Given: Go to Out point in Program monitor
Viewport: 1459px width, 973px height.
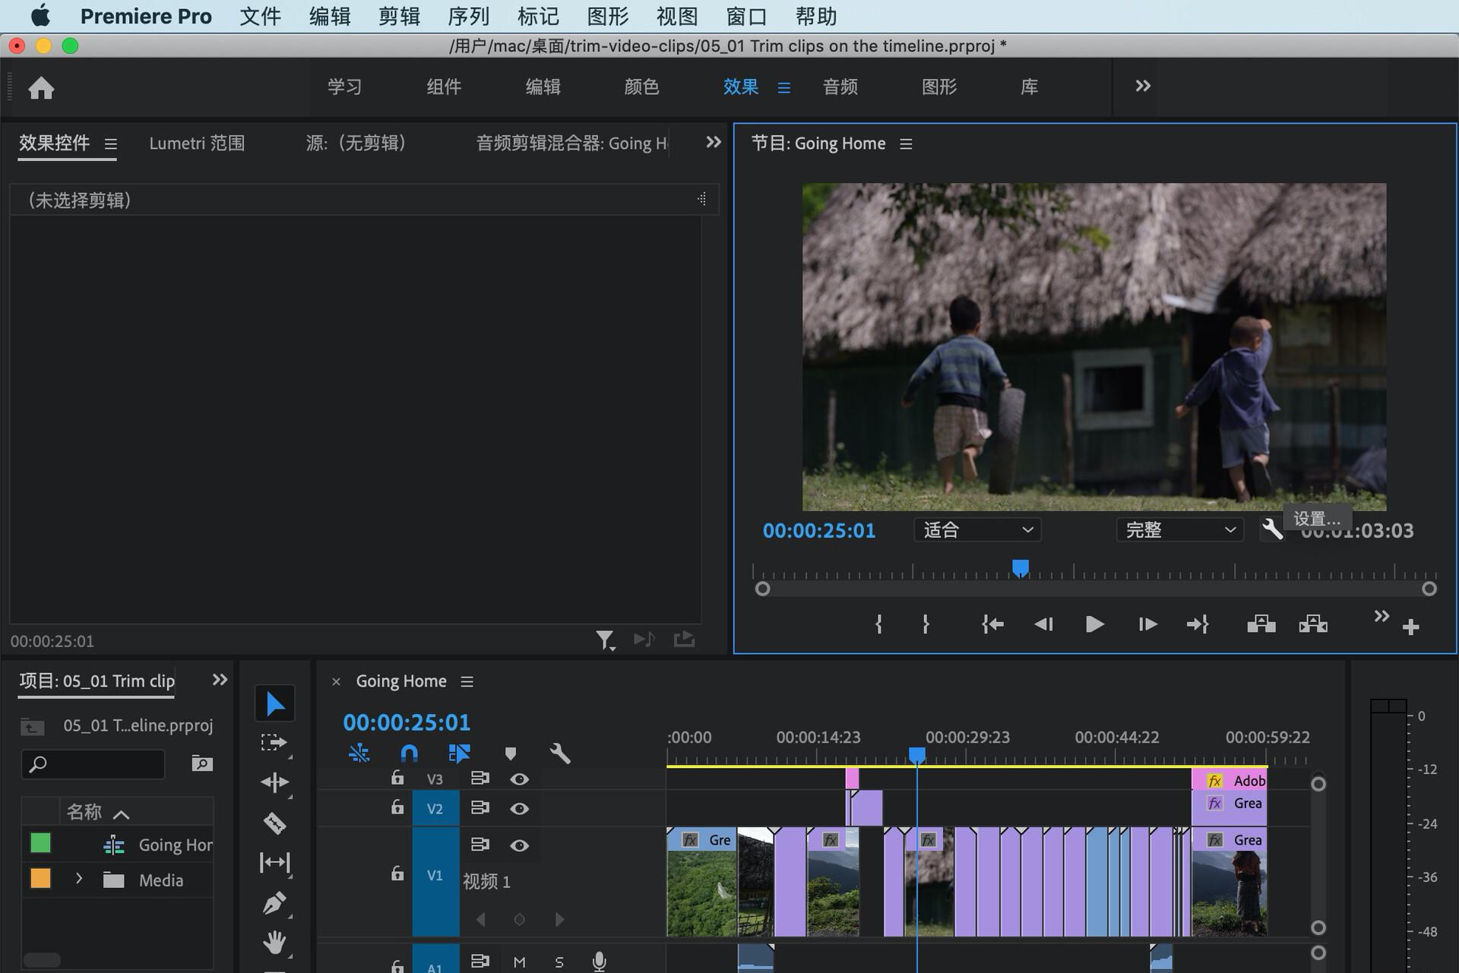Looking at the screenshot, I should pyautogui.click(x=1198, y=624).
